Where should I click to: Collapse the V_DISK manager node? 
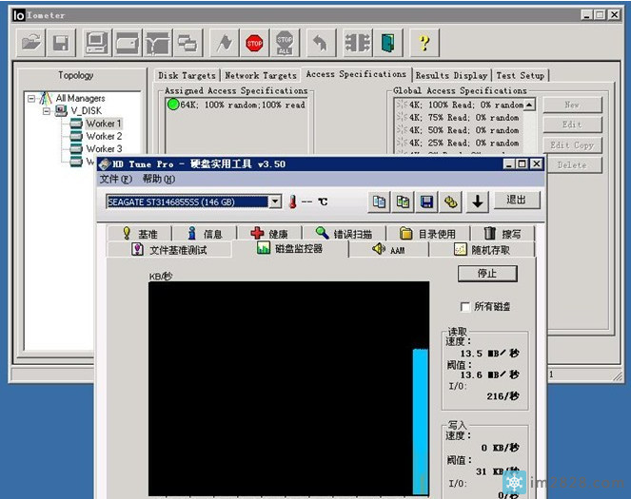click(x=45, y=111)
